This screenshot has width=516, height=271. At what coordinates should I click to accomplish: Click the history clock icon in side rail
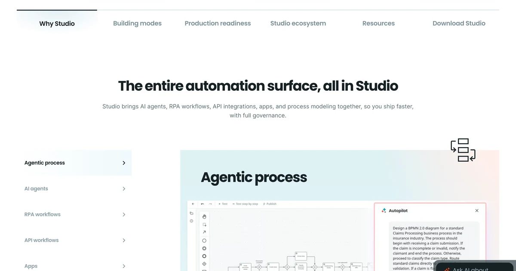coord(191,221)
